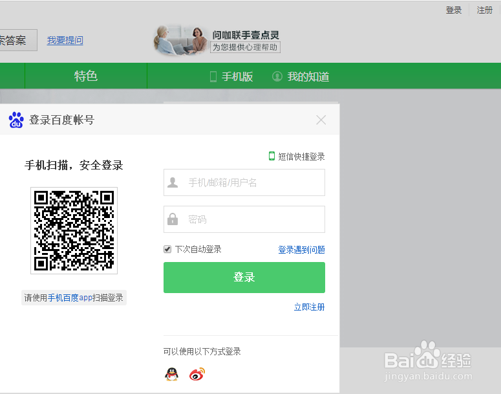This screenshot has height=394, width=501.
Task: Open the 登录遇到问题 help link
Action: [x=301, y=250]
